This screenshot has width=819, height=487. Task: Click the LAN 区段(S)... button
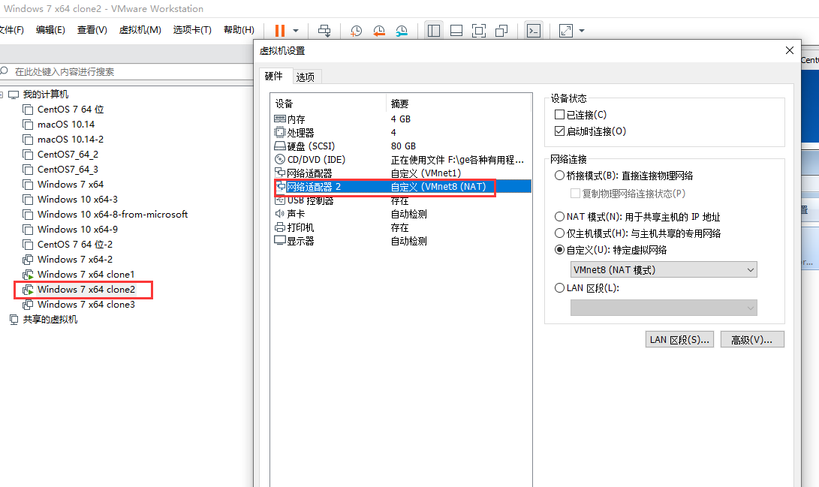coord(679,340)
